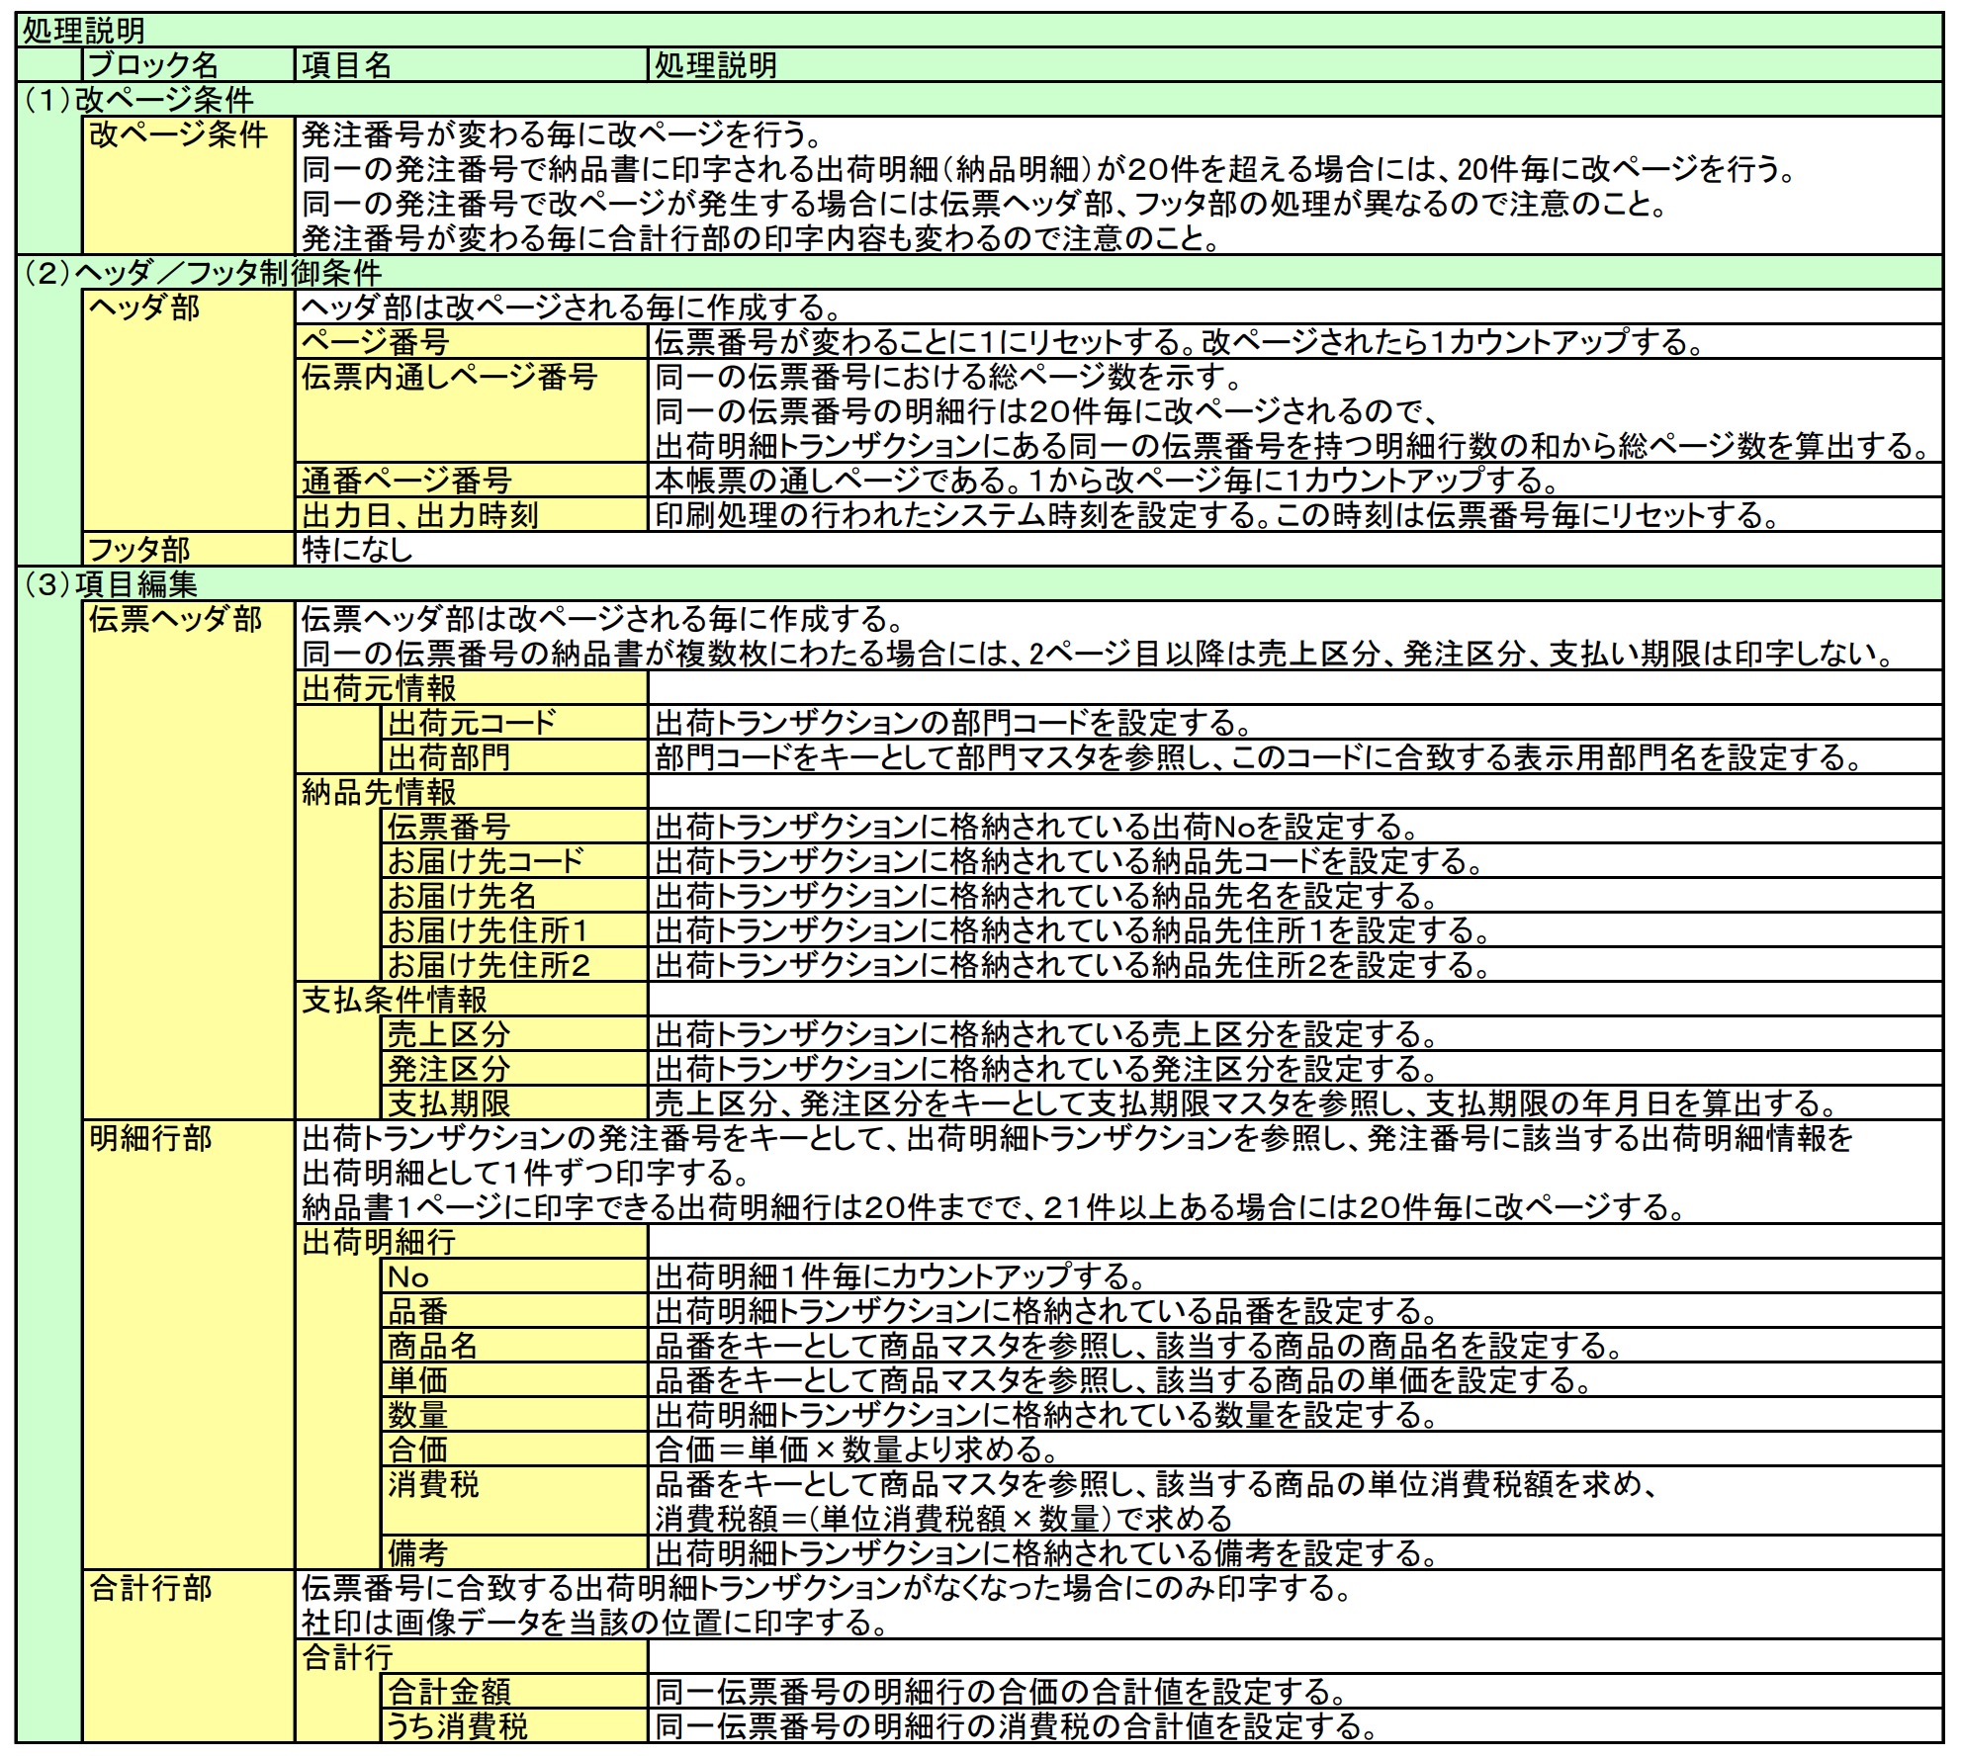Click description 出荷明細1件毎にカウントアップする
This screenshot has height=1758, width=1962.
pos(1295,1276)
